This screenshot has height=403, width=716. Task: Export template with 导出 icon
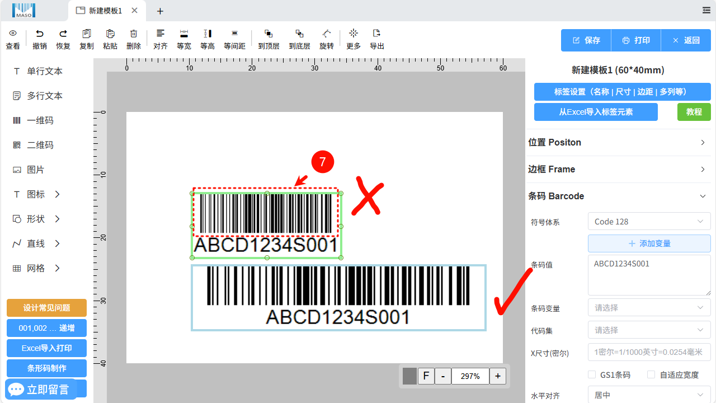(x=377, y=34)
